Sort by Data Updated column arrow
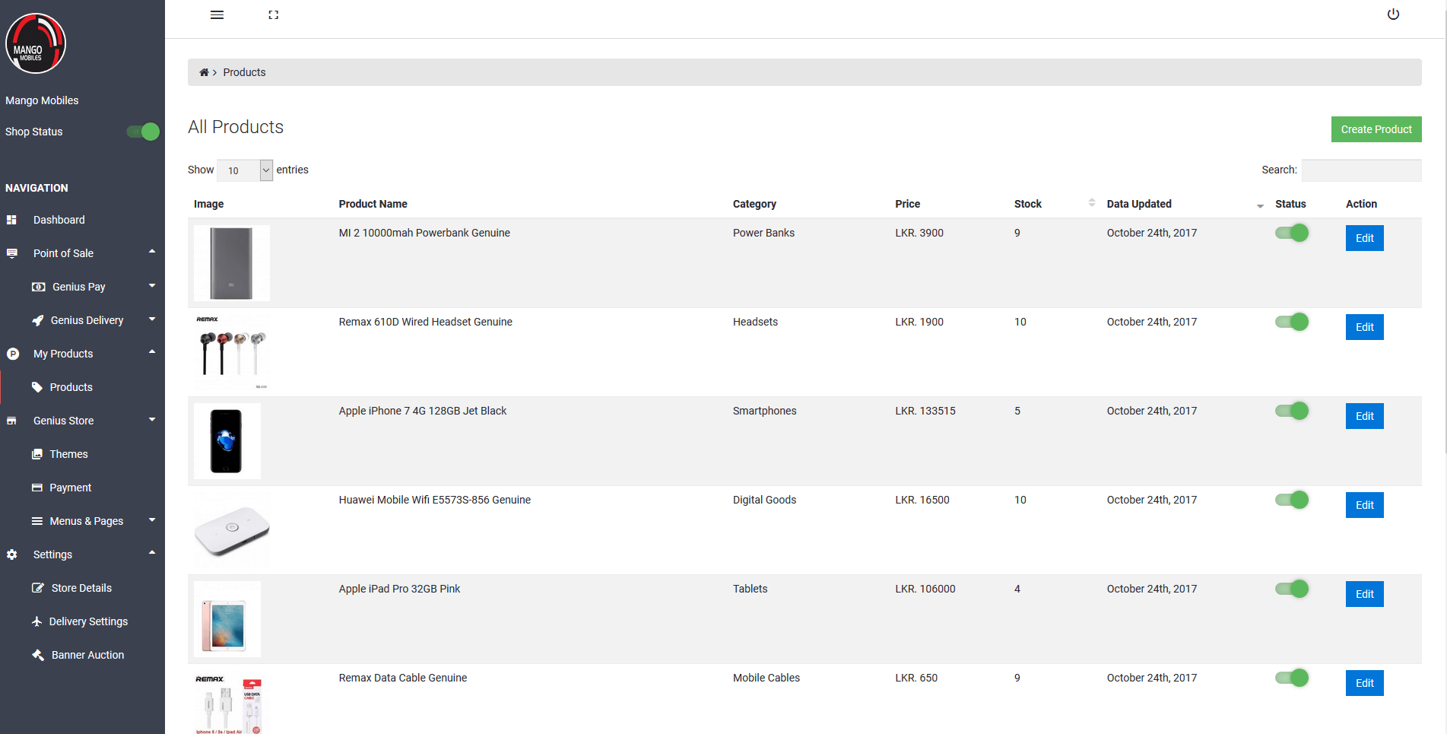 [x=1260, y=205]
